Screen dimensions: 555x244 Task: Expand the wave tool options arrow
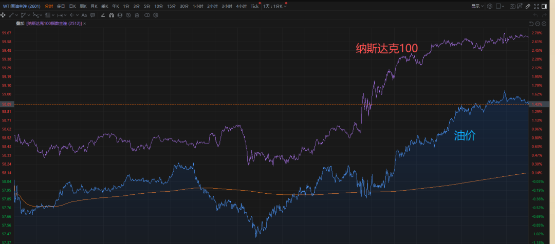[x=41, y=15]
